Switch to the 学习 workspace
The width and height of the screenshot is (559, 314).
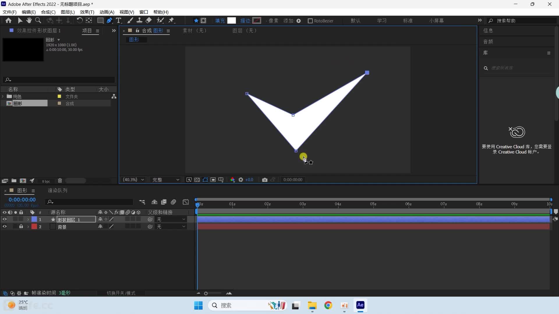tap(382, 21)
